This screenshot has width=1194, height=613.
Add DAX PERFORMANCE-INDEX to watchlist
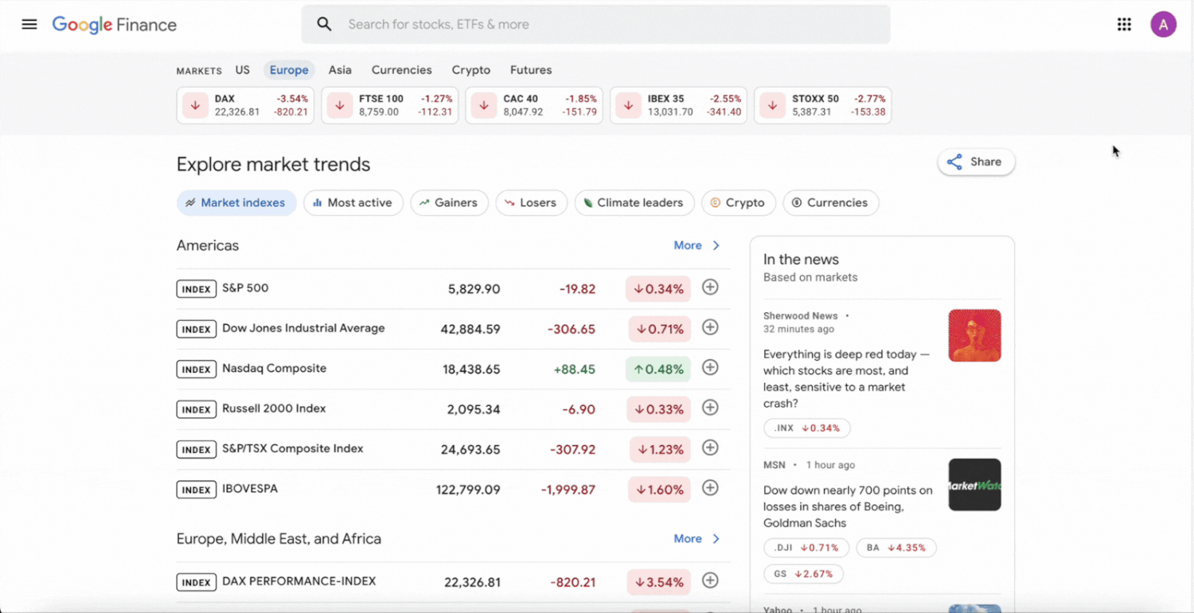[x=710, y=580]
